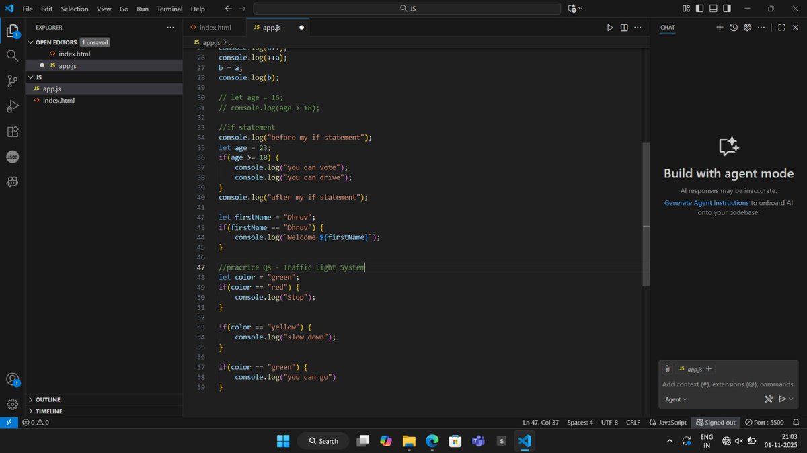Open Source Control from the Activity Bar

pos(12,81)
